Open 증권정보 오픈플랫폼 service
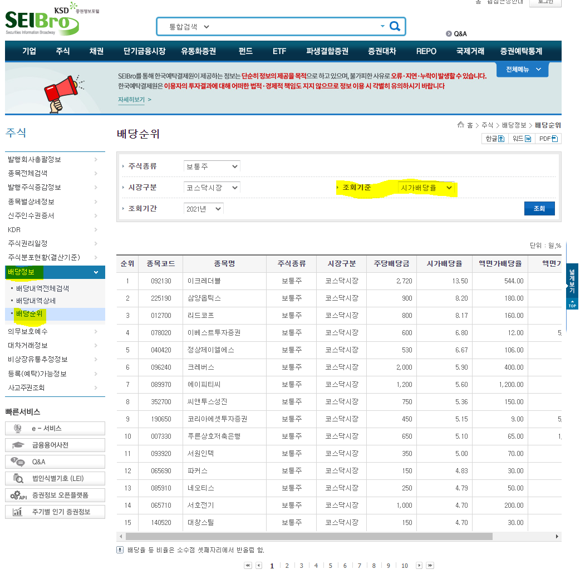The width and height of the screenshot is (585, 579). 55,495
